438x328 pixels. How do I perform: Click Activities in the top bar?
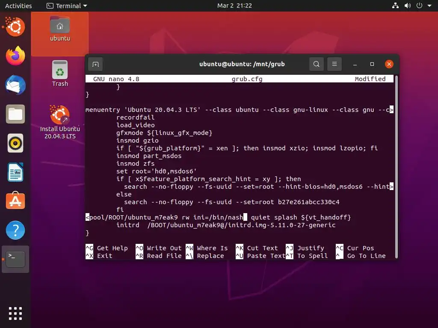18,6
